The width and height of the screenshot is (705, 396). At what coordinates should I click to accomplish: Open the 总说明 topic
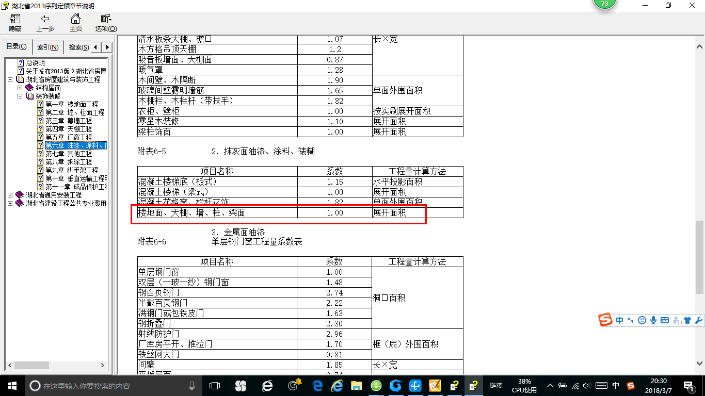tap(35, 63)
